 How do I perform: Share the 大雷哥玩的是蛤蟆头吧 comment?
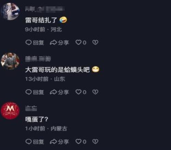pos(60,92)
